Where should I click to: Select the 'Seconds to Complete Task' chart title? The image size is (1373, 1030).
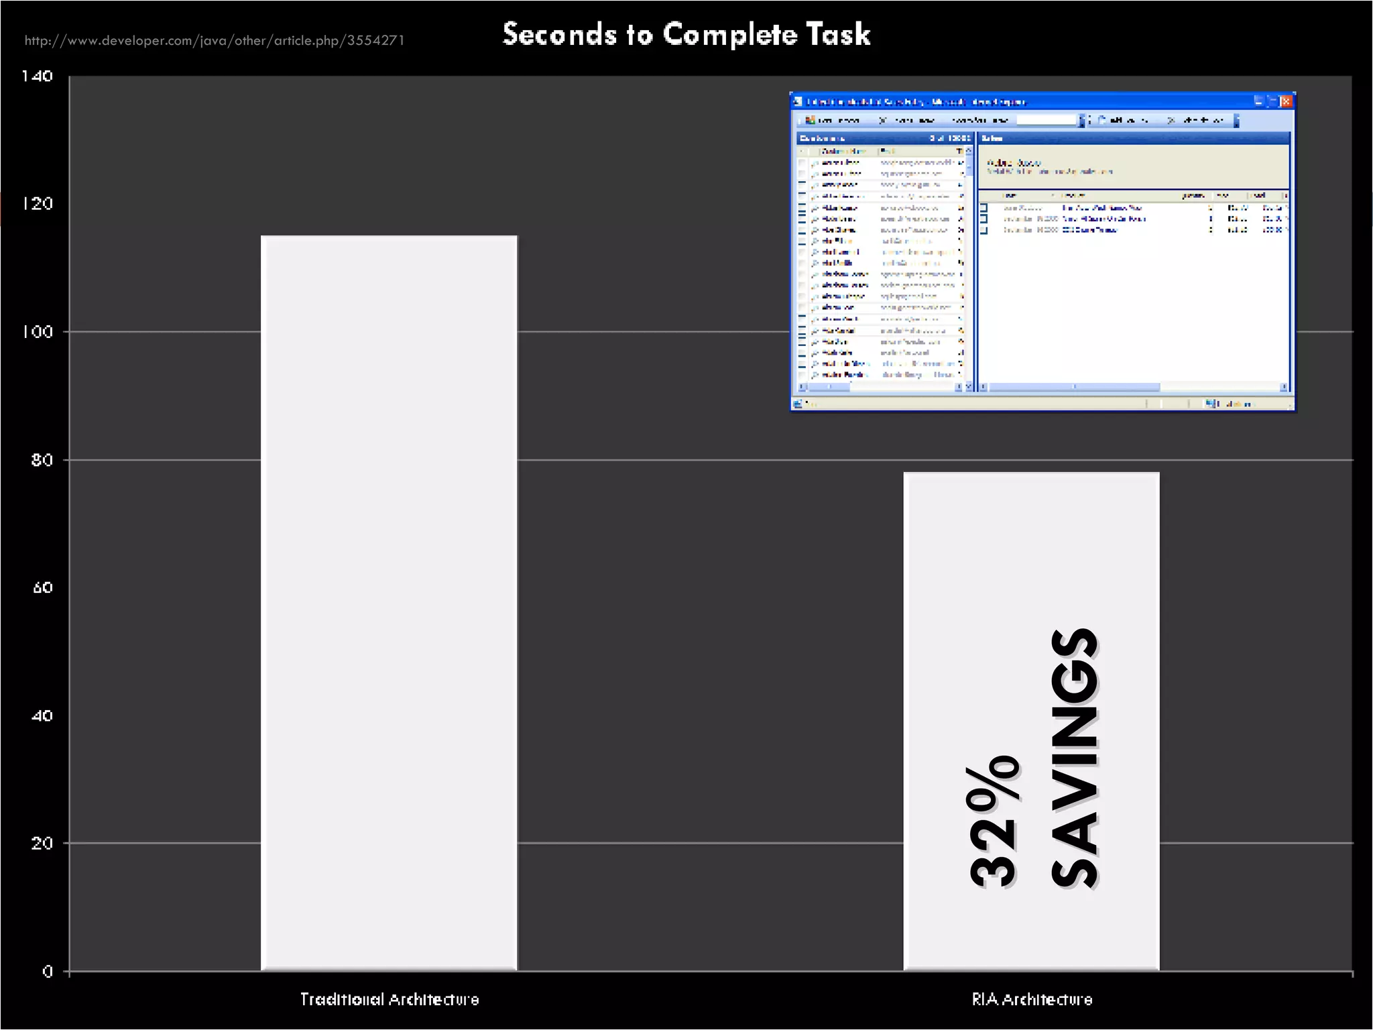tap(686, 34)
